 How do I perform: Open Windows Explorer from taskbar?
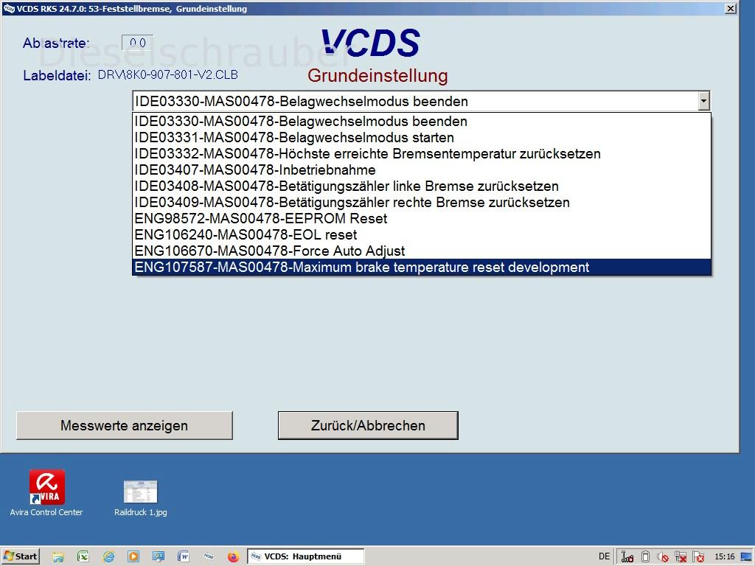coord(58,557)
